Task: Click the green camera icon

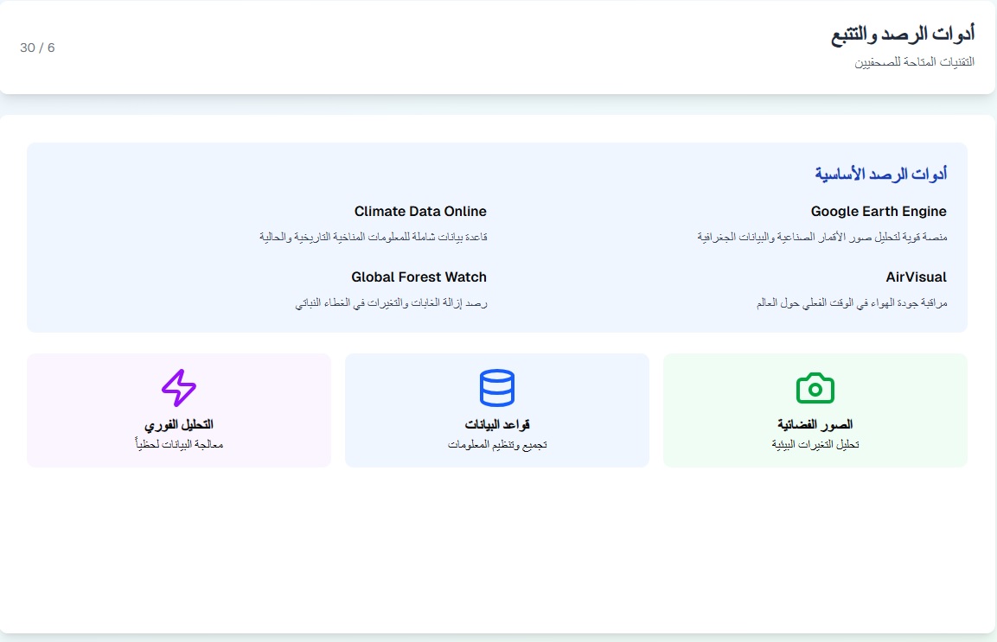Action: pyautogui.click(x=815, y=388)
